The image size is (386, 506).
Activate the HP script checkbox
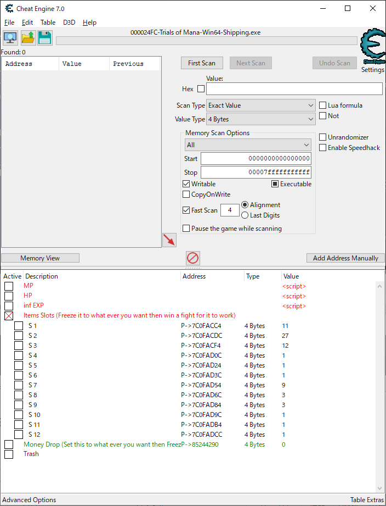tap(9, 296)
